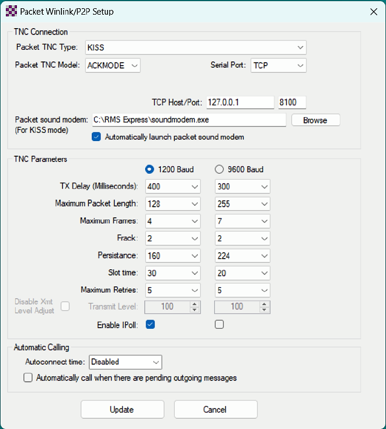Click the 'Automatic Calling' group heading
Screen dimensions: 386x429
click(42, 347)
